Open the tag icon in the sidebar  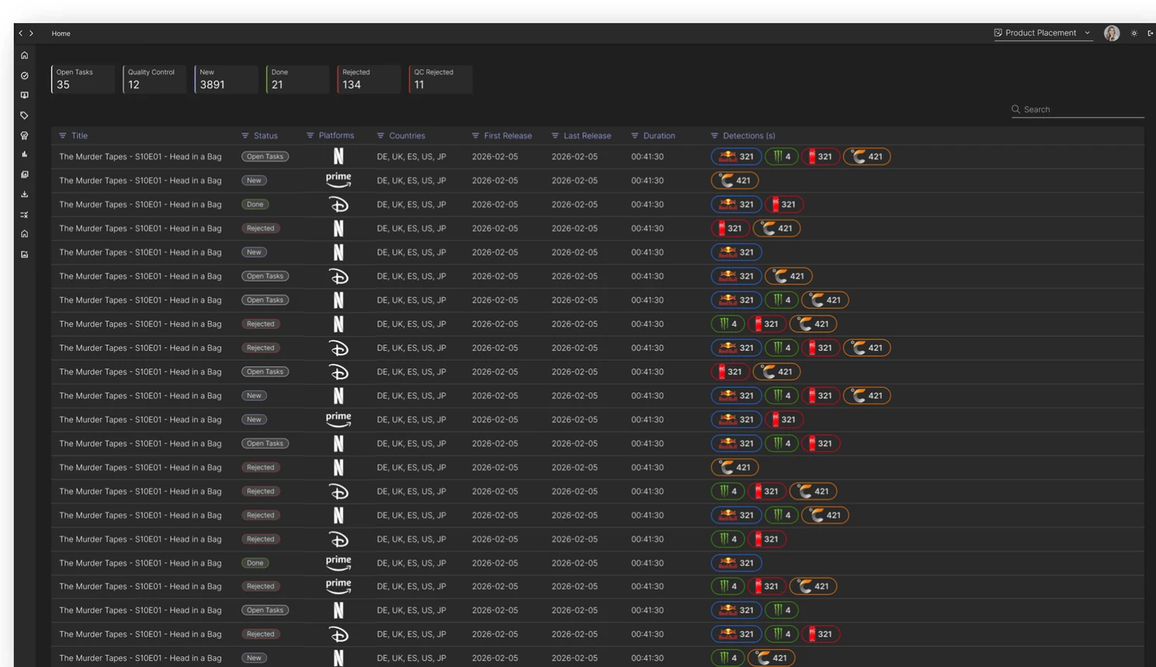point(24,115)
